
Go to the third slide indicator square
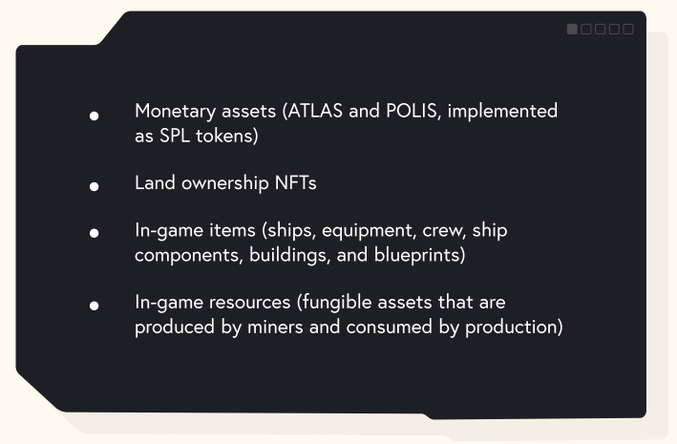point(600,30)
